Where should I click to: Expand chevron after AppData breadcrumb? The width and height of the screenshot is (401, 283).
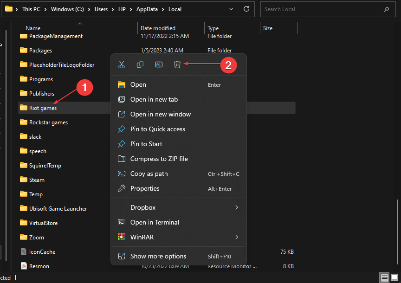point(163,9)
